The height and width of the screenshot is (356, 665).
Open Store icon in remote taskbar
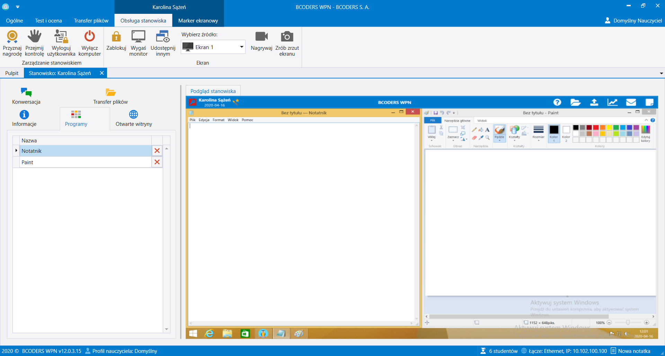click(245, 333)
